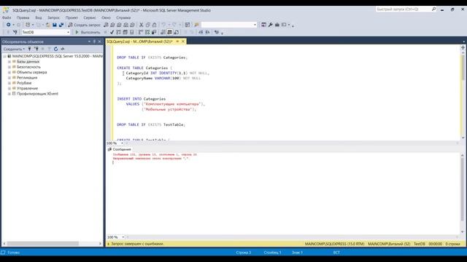
Task: Decrease indent of the selected lines
Action: (x=201, y=32)
